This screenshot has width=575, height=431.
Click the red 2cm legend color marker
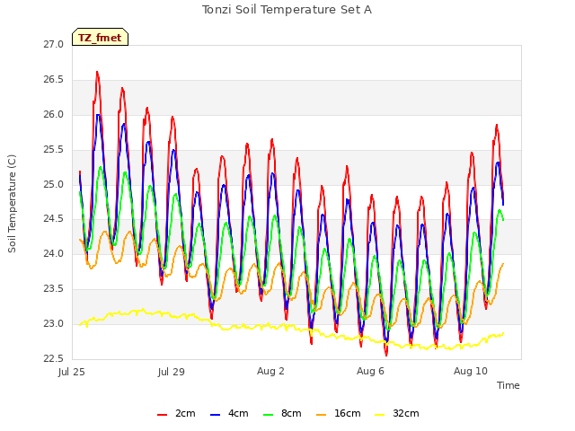click(162, 415)
